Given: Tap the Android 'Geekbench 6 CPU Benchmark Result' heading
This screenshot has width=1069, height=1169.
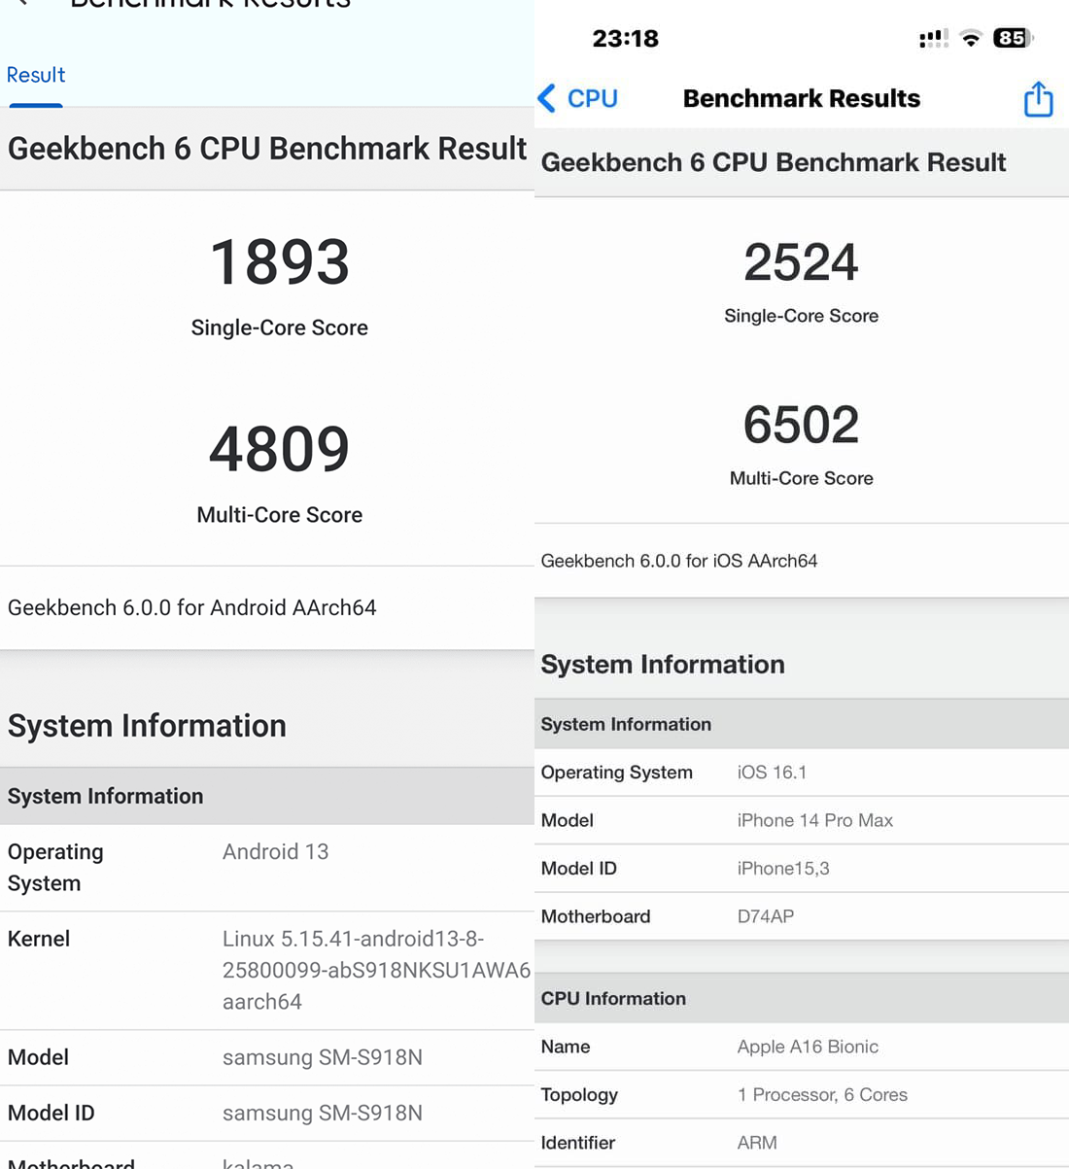Looking at the screenshot, I should point(267,149).
